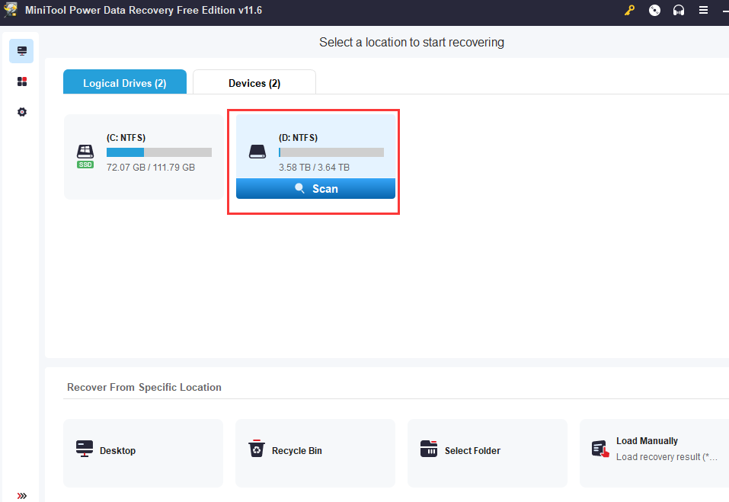This screenshot has height=502, width=729.
Task: Click the key register icon
Action: [x=629, y=10]
